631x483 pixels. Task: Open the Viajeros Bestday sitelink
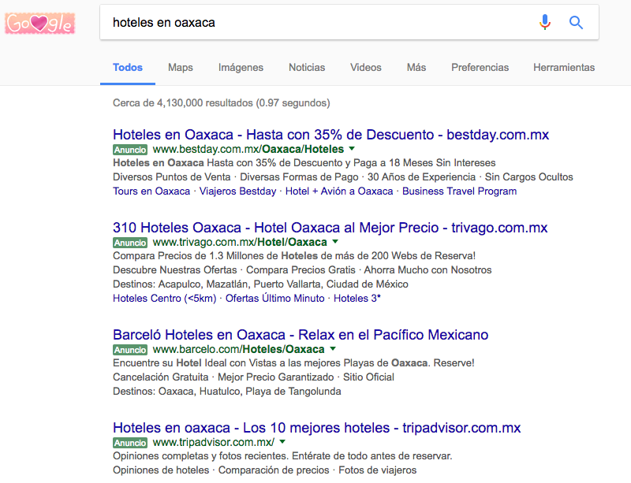click(x=238, y=191)
